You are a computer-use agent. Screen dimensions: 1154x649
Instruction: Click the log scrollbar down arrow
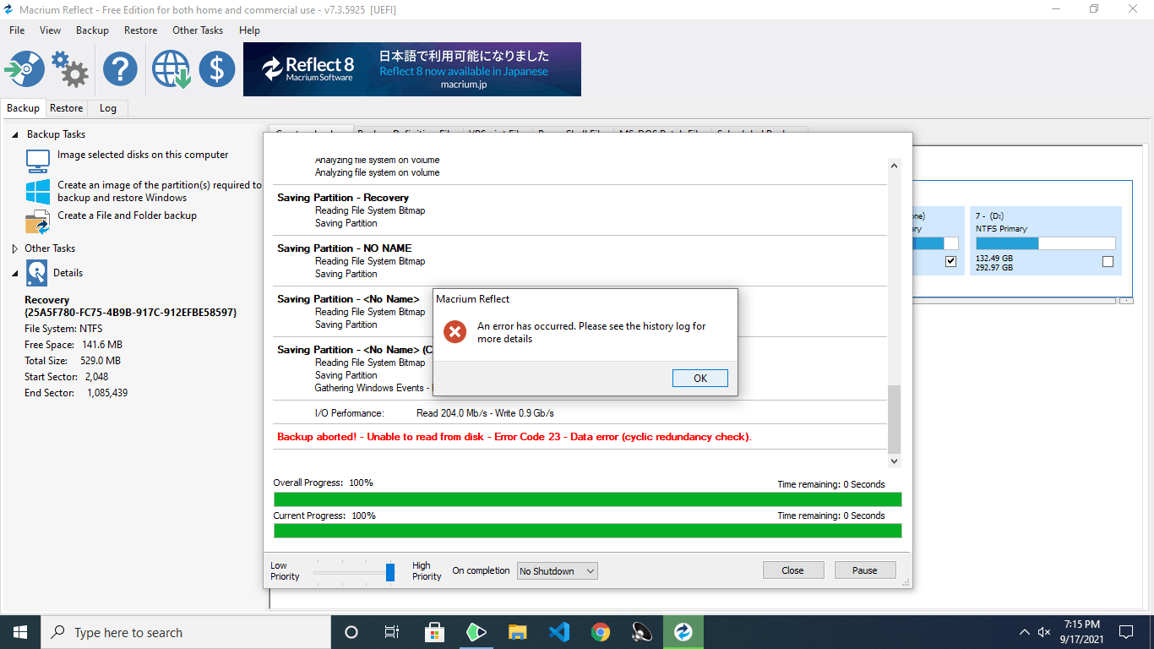[x=895, y=461]
